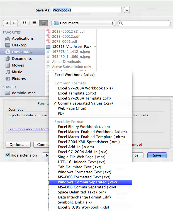
Task: Select Excel Workbook (.xlsx) format
Action: [74, 75]
